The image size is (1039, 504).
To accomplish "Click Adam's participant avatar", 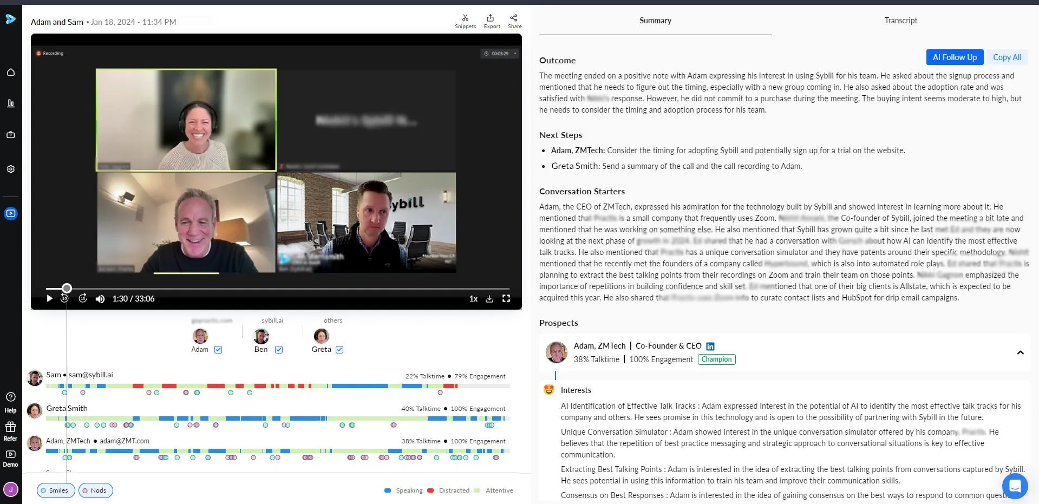I will (x=200, y=336).
